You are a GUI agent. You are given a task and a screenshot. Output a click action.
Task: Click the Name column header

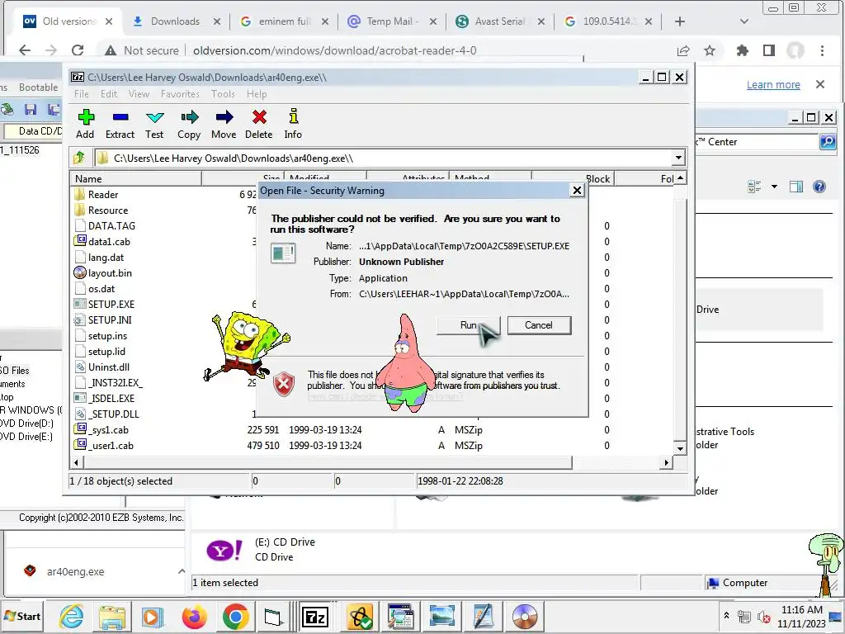coord(136,179)
